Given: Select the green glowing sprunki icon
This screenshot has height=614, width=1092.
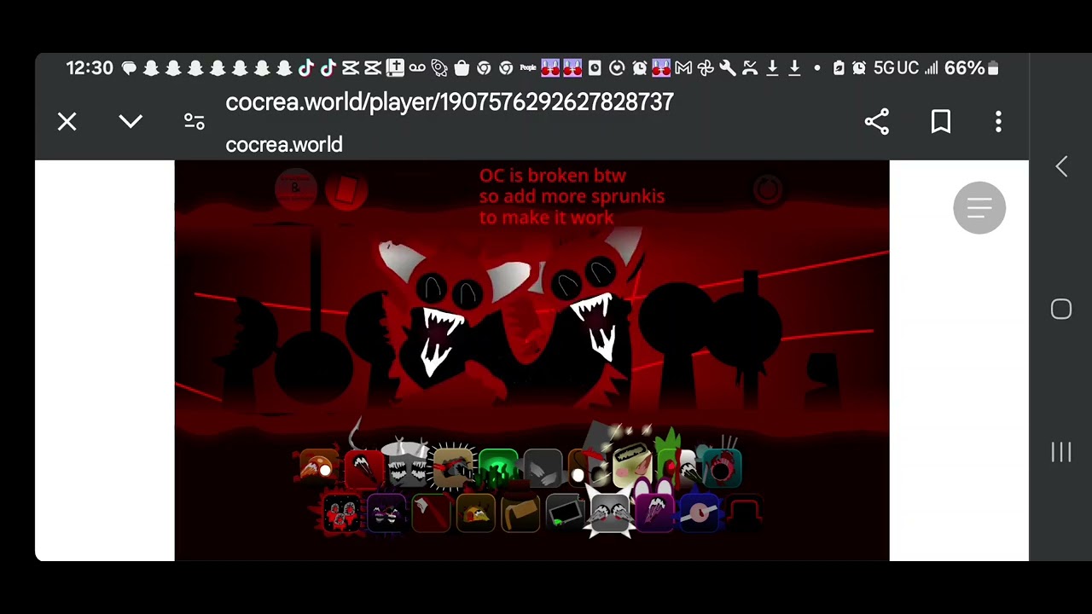Looking at the screenshot, I should tap(498, 468).
